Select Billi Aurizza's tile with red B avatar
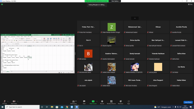 pos(88,54)
